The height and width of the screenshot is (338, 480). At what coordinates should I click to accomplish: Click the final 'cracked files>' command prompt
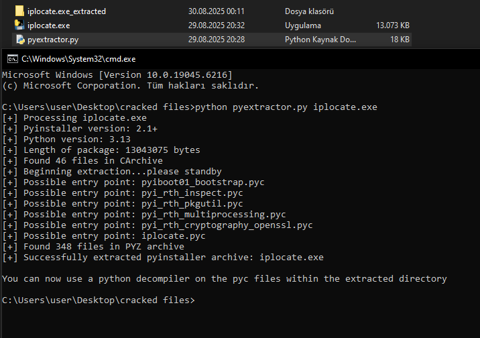click(x=99, y=300)
